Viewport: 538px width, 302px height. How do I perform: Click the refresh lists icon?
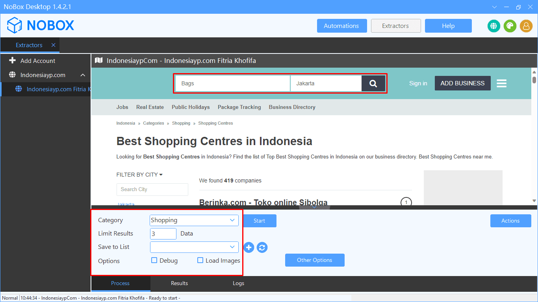coord(262,247)
